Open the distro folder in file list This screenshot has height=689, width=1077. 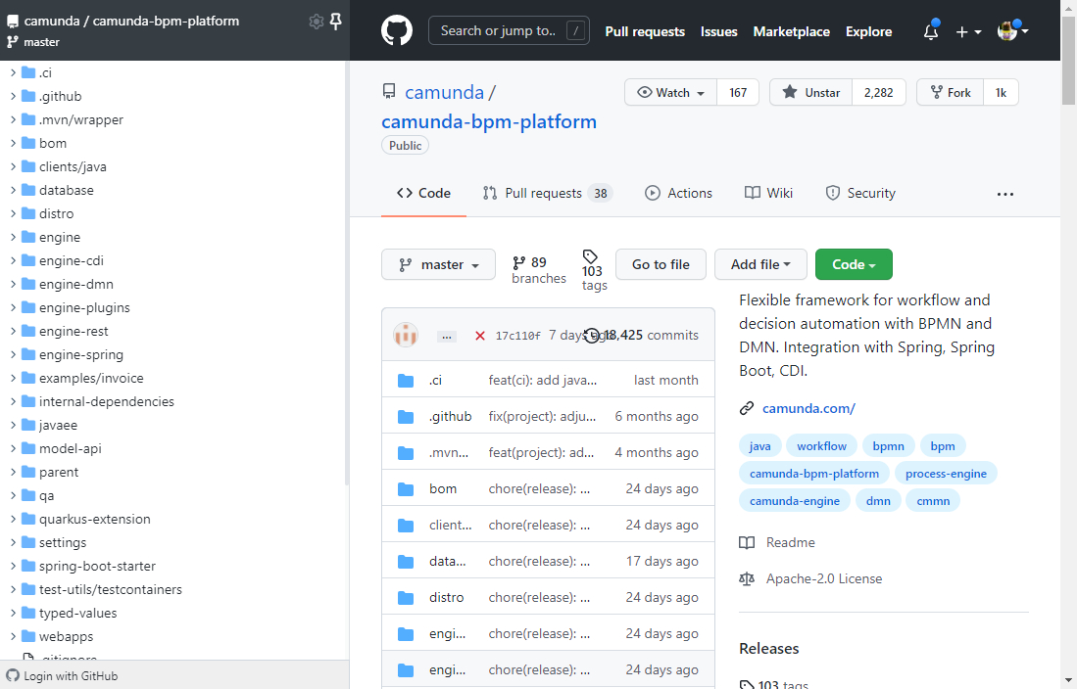[x=447, y=597]
